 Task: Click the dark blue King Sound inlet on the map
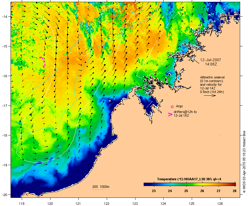tap(149, 105)
